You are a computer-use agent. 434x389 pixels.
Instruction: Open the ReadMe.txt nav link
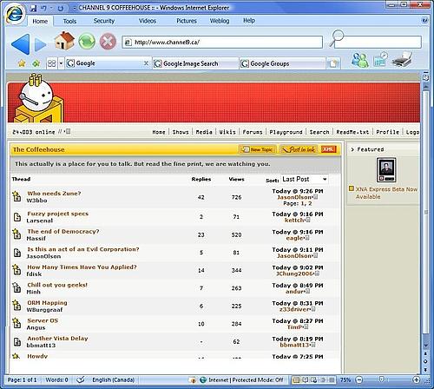coord(352,132)
